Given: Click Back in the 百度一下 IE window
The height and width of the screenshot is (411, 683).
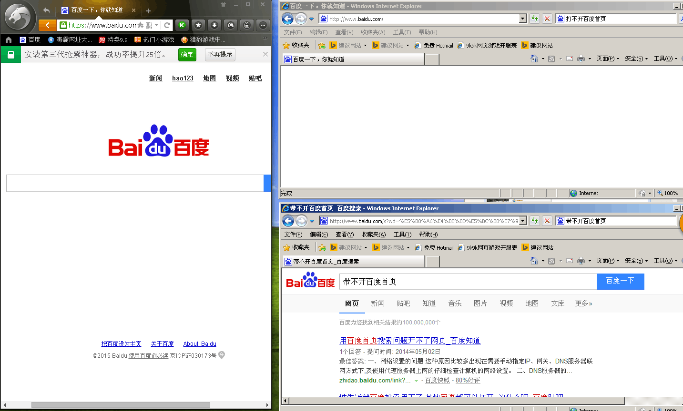Looking at the screenshot, I should click(x=288, y=19).
